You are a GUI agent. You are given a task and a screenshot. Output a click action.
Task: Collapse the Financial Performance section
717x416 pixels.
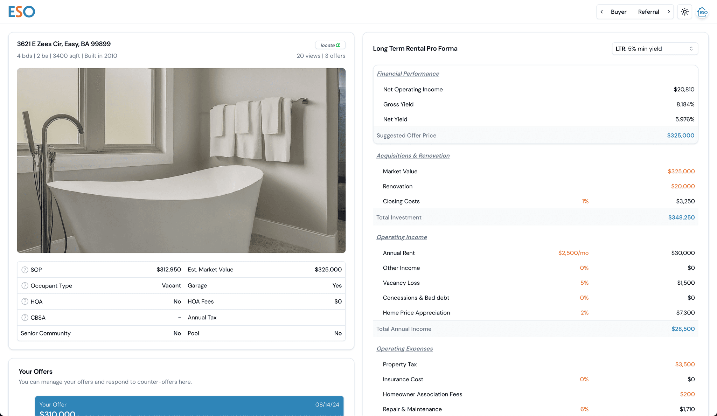[x=408, y=74]
